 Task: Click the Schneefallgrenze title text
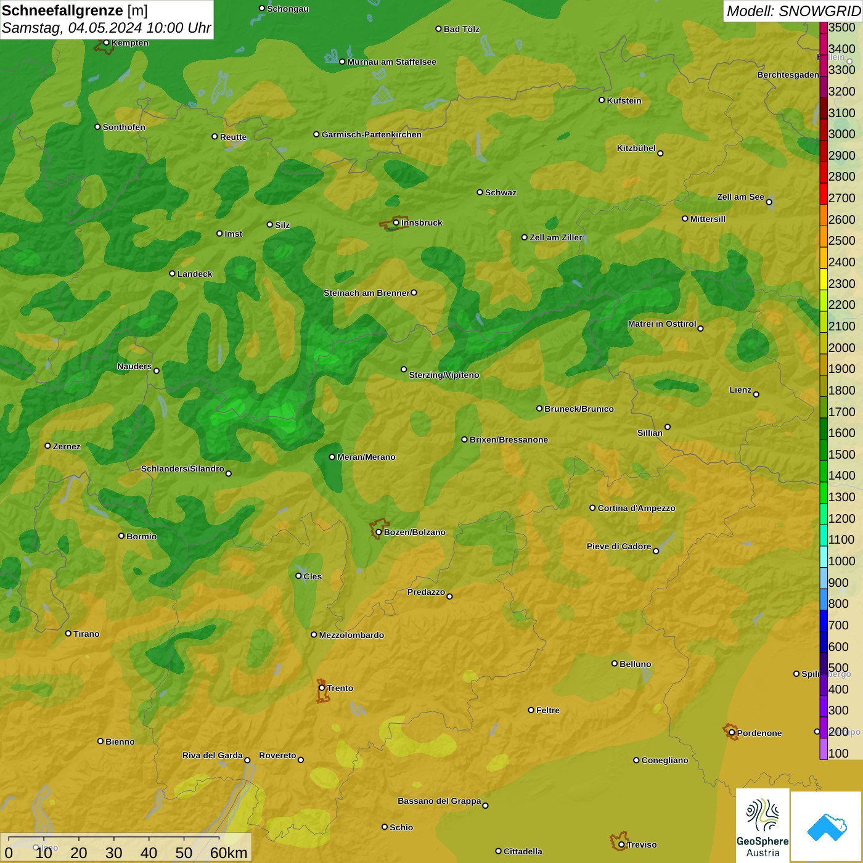coord(62,10)
